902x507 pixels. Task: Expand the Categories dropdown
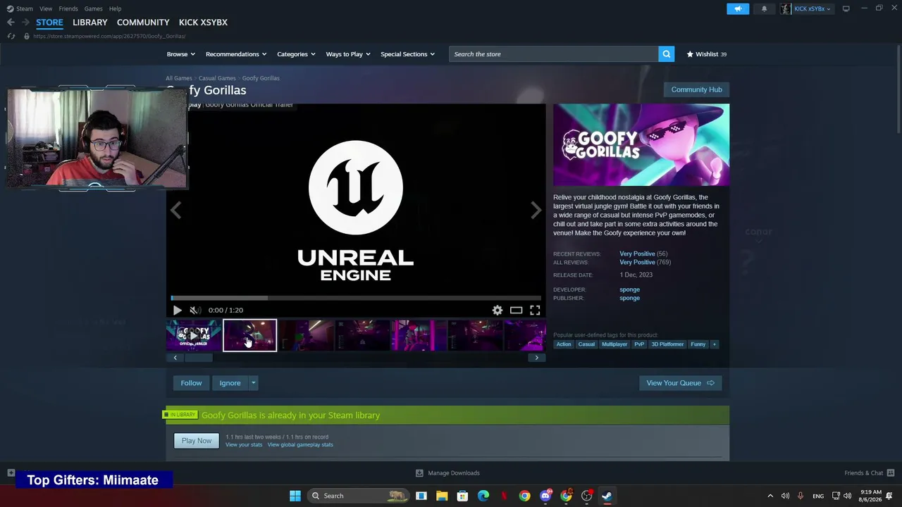296,54
